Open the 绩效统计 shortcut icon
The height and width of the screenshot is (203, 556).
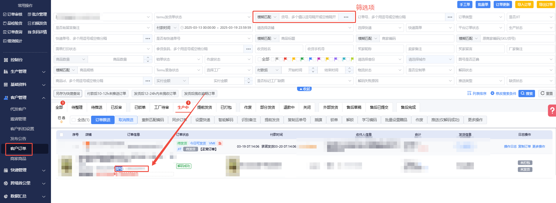[5, 41]
